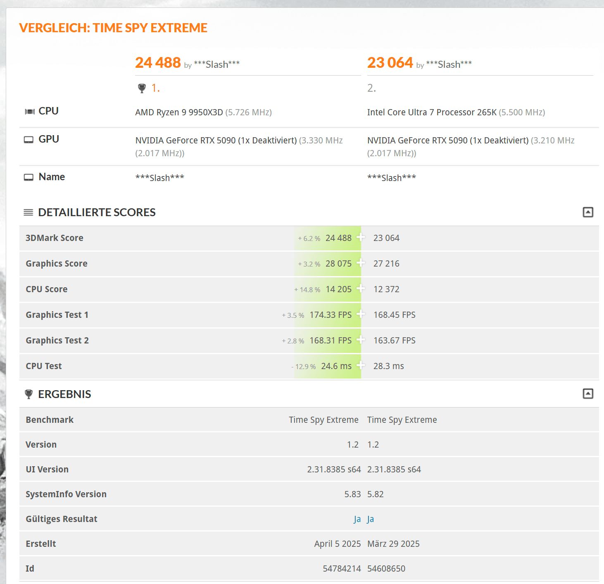This screenshot has width=604, height=584.
Task: Click the GPU monitor icon
Action: (x=29, y=140)
